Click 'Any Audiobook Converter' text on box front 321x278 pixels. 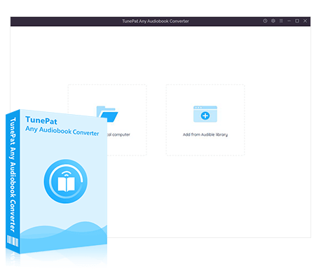point(62,131)
